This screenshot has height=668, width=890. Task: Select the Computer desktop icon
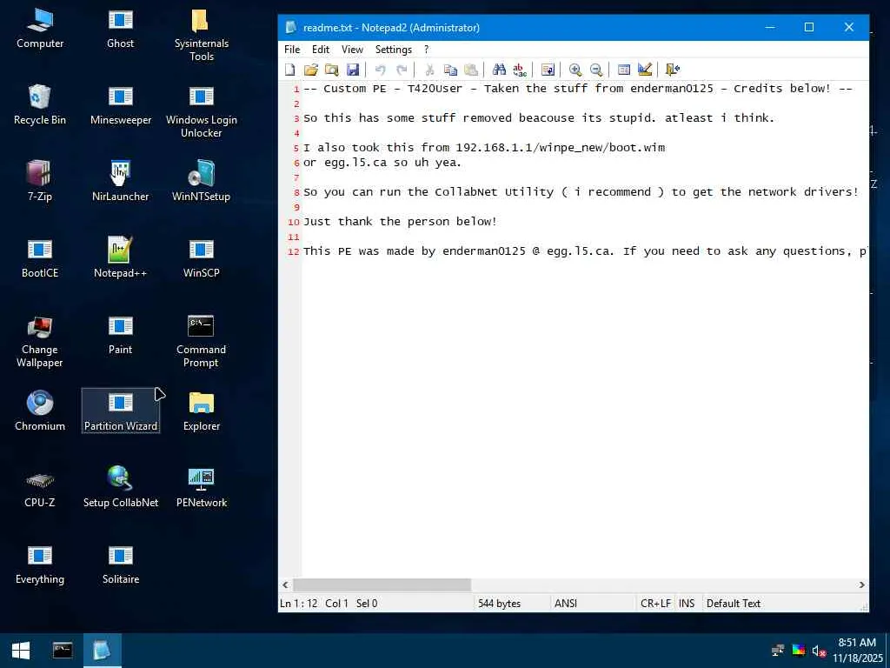pyautogui.click(x=40, y=29)
